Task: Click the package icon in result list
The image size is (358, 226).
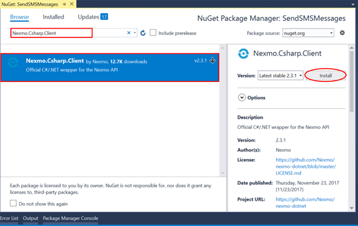Action: (13, 63)
